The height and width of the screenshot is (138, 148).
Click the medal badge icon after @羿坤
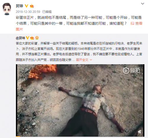(x=37, y=38)
